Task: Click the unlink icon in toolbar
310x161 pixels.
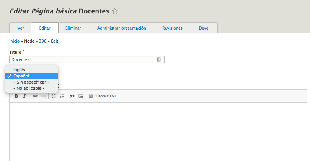Action: pos(43,96)
